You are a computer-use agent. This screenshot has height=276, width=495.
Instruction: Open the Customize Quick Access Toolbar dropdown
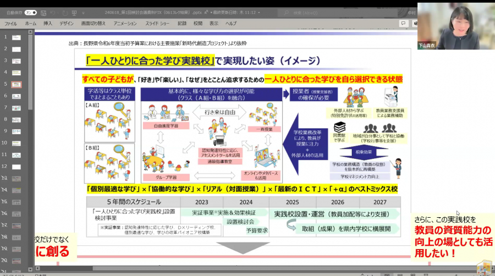(84, 13)
